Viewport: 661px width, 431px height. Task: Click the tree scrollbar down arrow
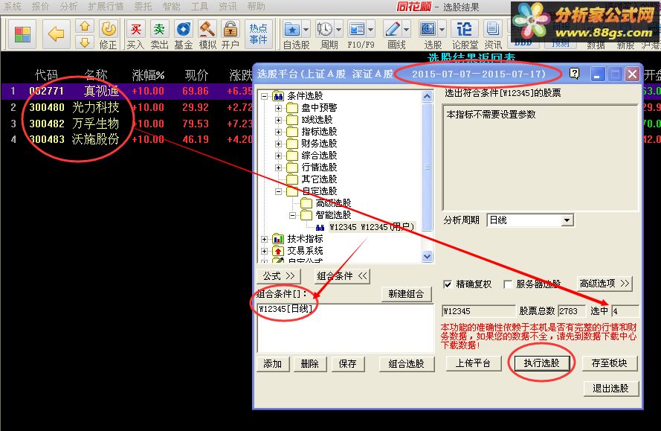(x=427, y=256)
